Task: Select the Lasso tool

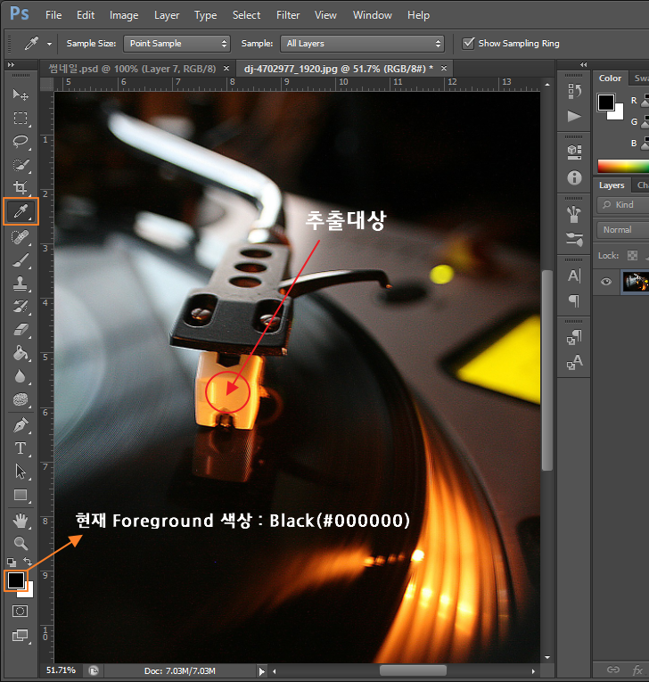Action: click(x=20, y=142)
